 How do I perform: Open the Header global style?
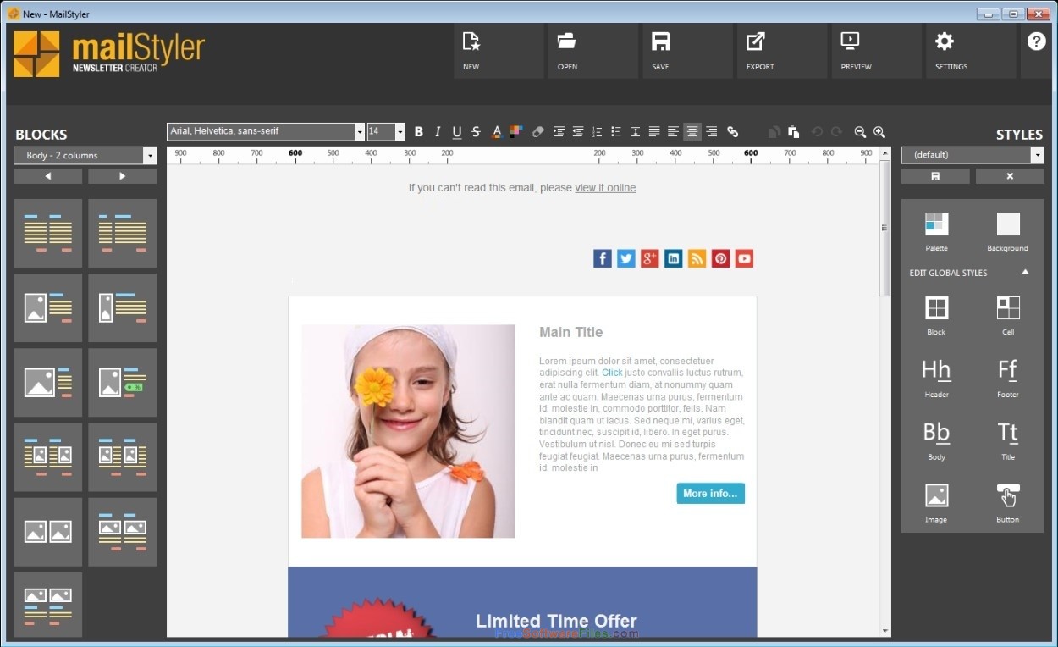pyautogui.click(x=936, y=378)
